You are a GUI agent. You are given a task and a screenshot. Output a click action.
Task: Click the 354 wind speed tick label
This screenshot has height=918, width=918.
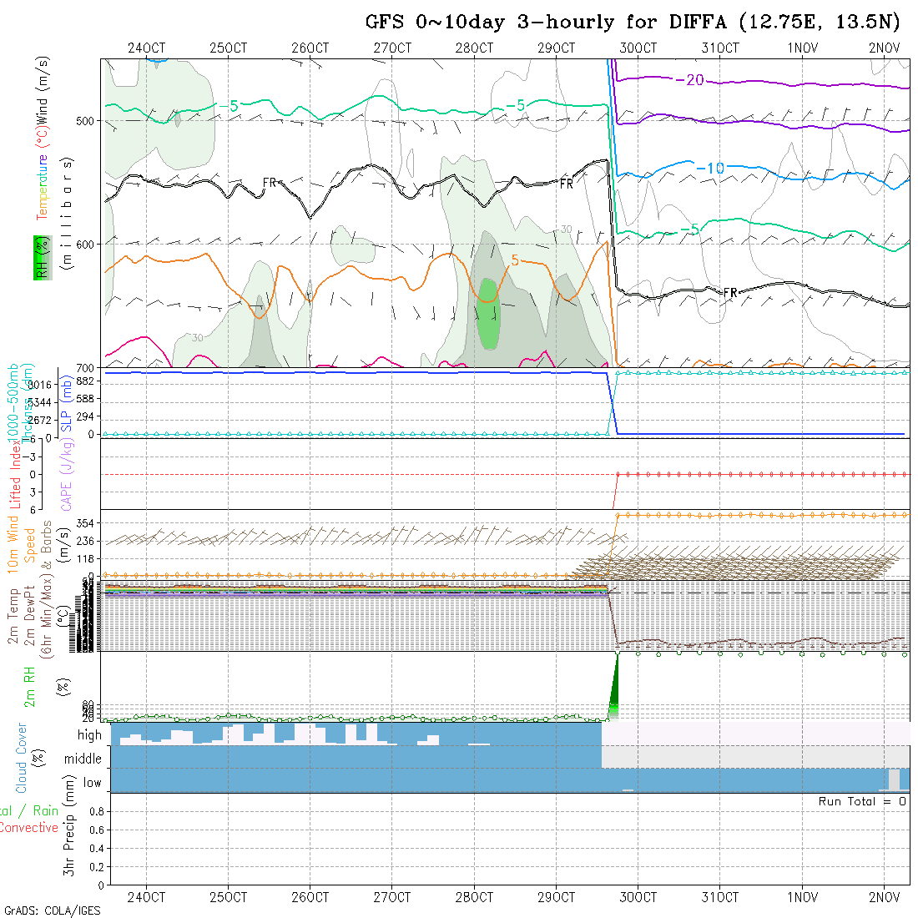click(86, 522)
